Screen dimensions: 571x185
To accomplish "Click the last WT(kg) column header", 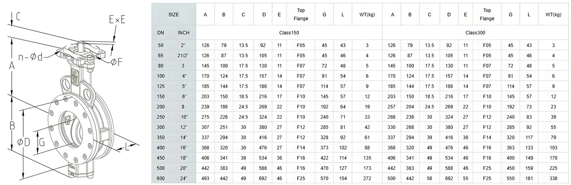I will [x=553, y=14].
